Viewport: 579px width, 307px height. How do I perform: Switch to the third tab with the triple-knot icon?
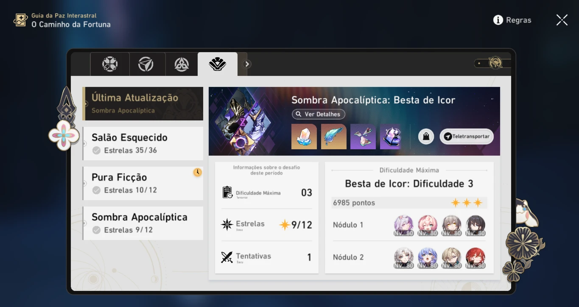182,64
